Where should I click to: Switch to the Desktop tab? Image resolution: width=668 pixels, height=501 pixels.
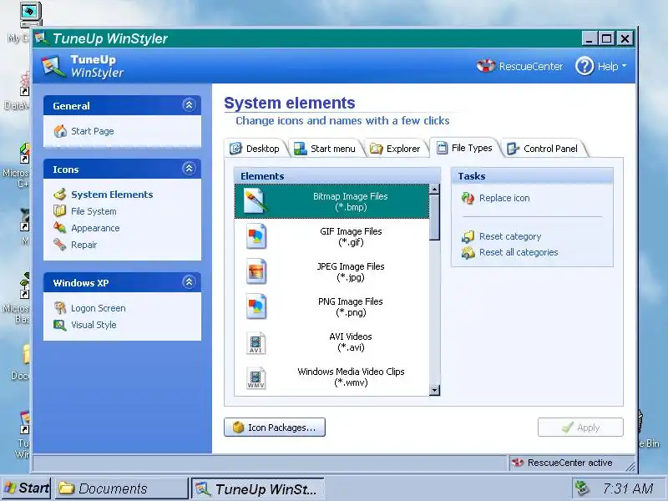pos(256,149)
